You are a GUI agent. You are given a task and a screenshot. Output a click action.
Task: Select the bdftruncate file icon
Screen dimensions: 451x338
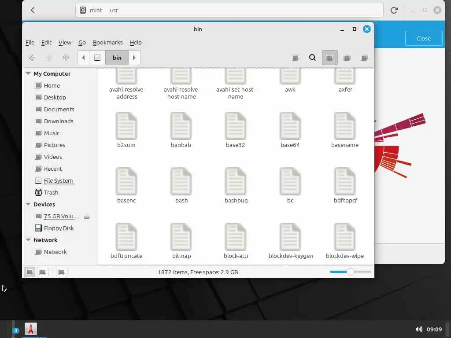pos(126,237)
